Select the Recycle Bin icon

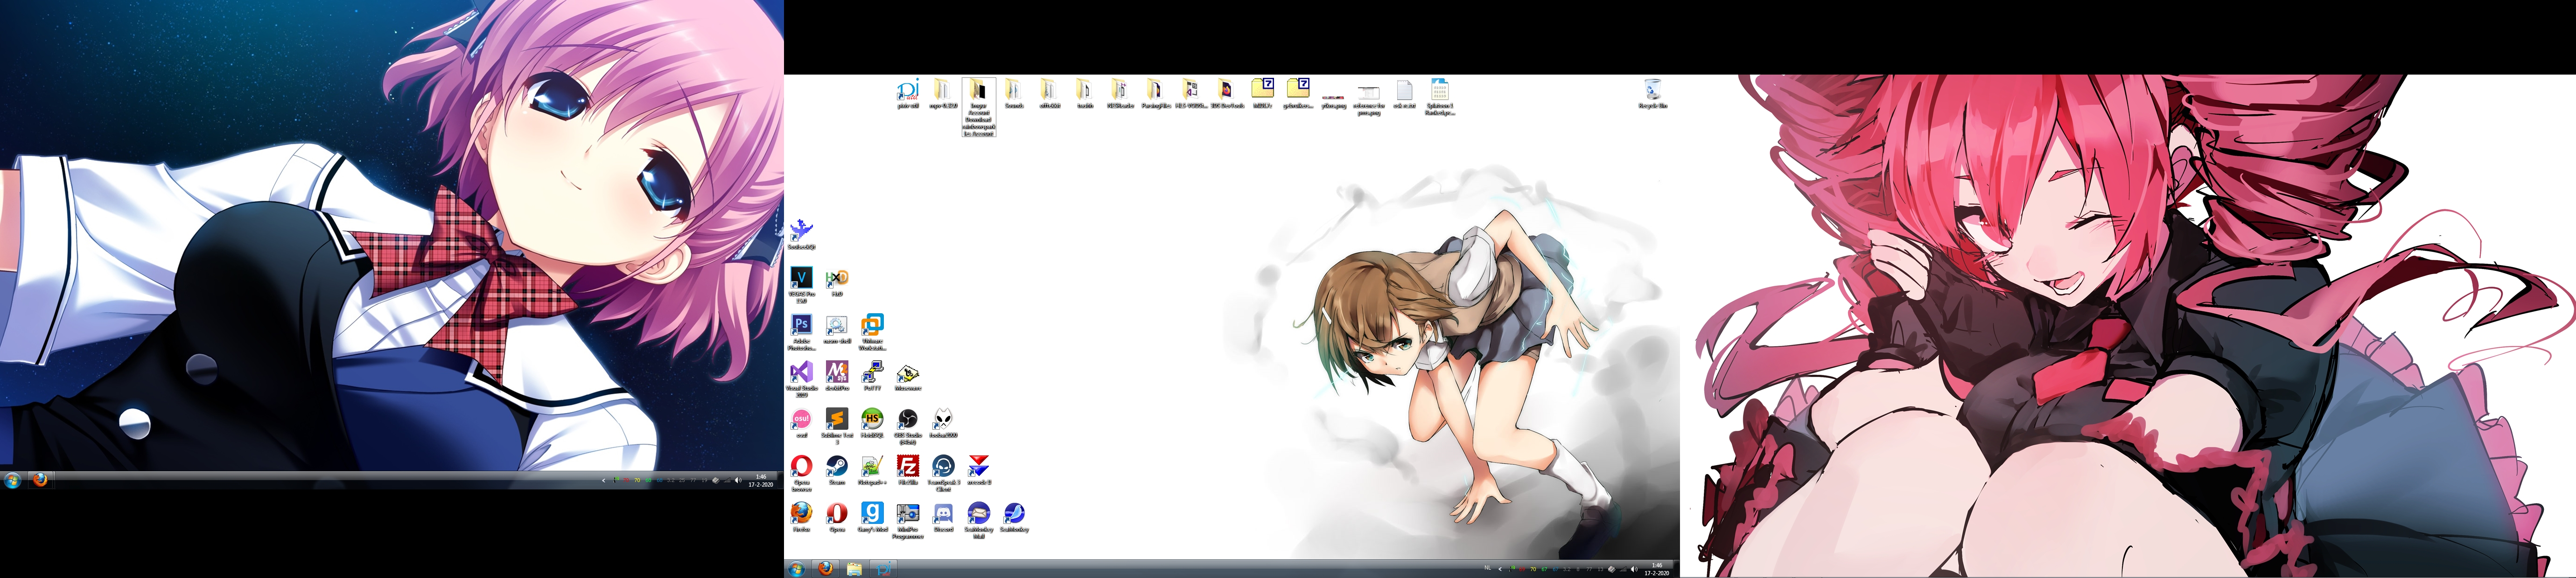click(1652, 93)
